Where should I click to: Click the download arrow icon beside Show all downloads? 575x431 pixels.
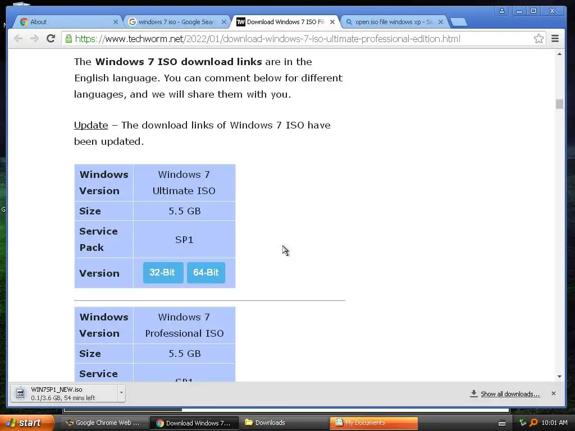tap(474, 393)
